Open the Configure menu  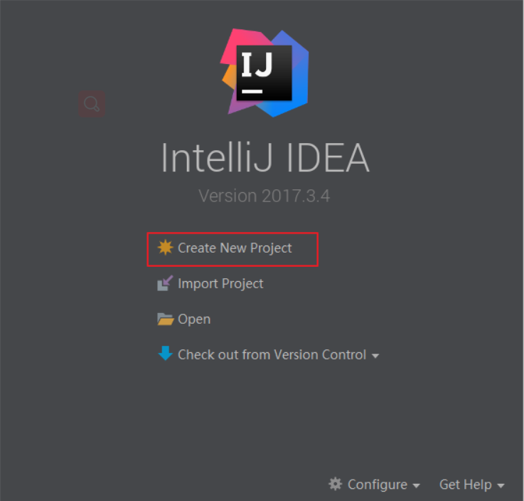click(378, 485)
